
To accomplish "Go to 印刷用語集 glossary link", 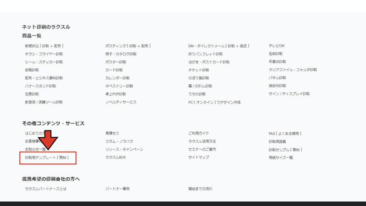I will 277,142.
